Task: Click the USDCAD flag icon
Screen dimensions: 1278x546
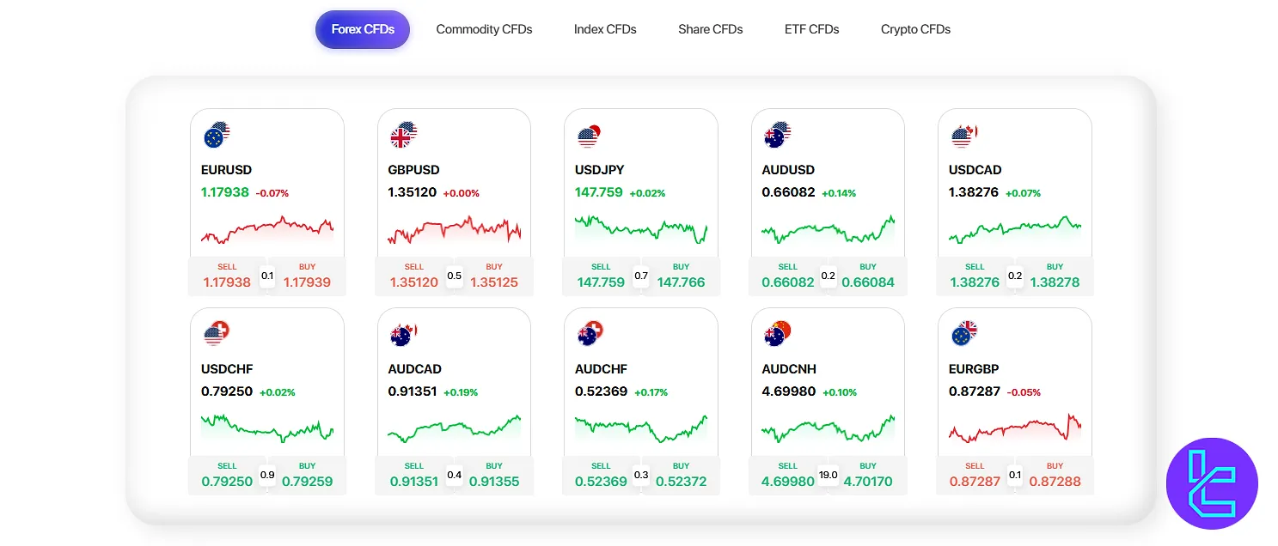Action: (963, 135)
